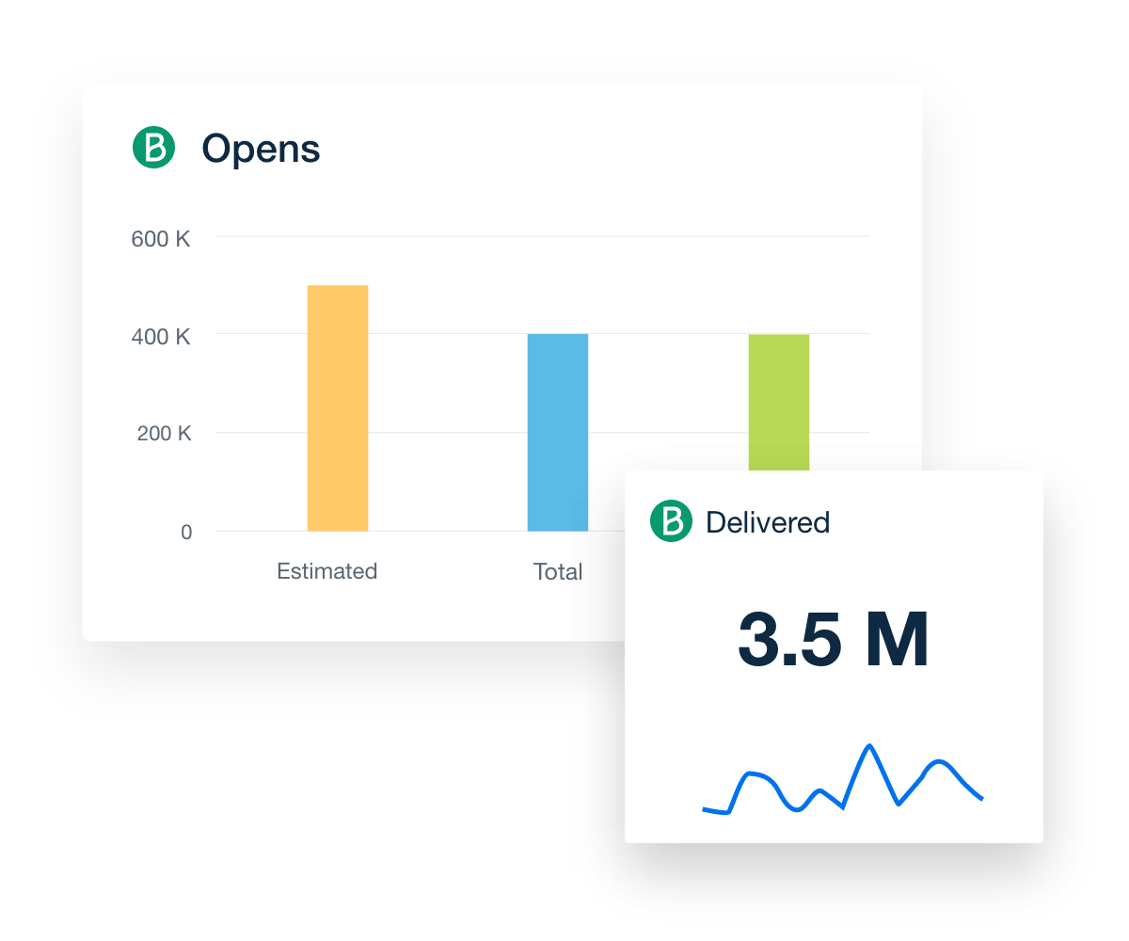Viewport: 1129px width, 941px height.
Task: Click the 400 K axis label
Action: click(x=161, y=336)
